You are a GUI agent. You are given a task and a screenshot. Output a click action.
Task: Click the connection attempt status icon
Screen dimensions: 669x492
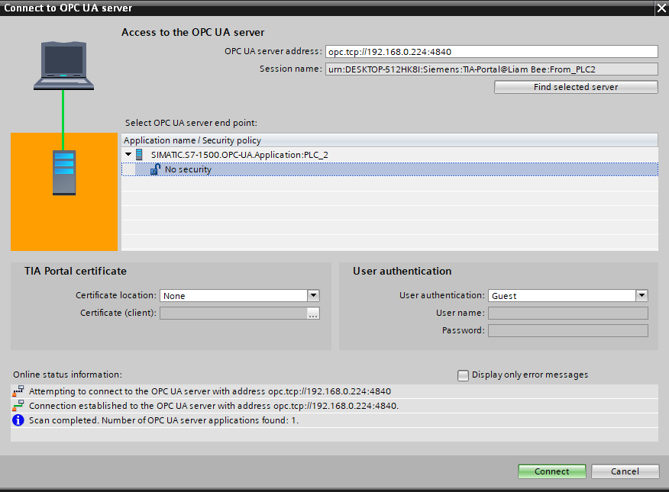click(18, 391)
